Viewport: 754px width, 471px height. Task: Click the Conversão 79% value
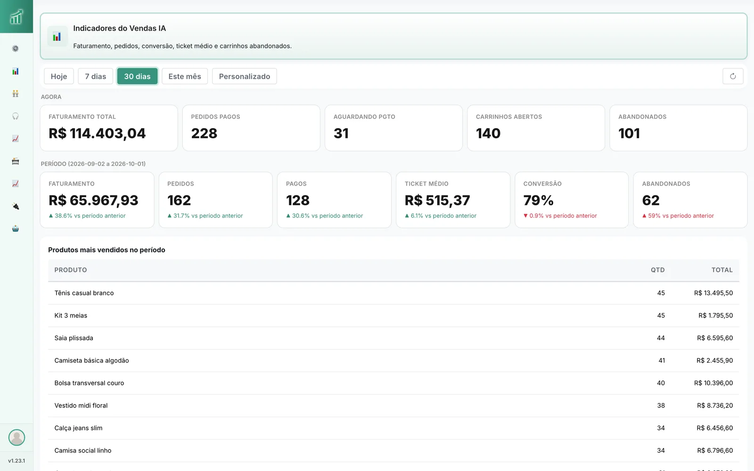538,200
